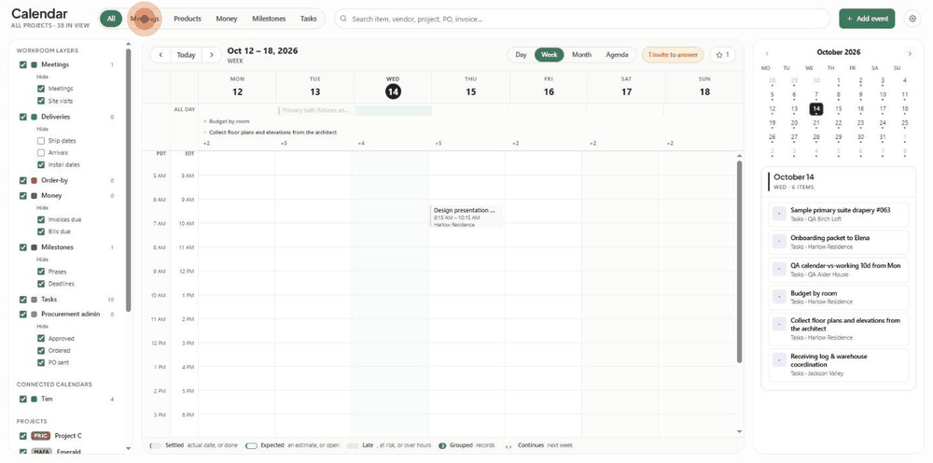Open the 1 invite to answer pill
The image size is (933, 463).
coord(673,55)
